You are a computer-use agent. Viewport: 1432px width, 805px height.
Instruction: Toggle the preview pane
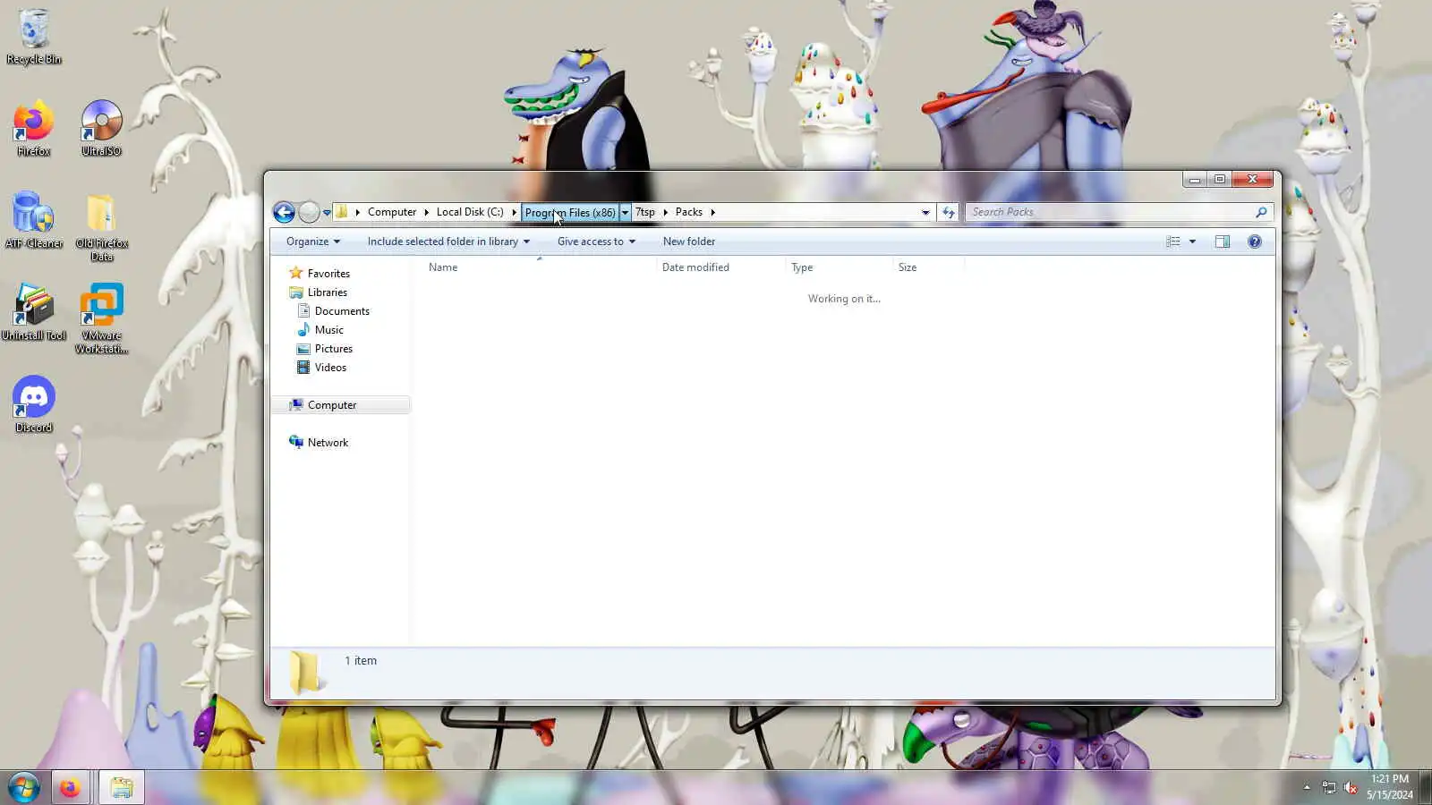point(1223,241)
